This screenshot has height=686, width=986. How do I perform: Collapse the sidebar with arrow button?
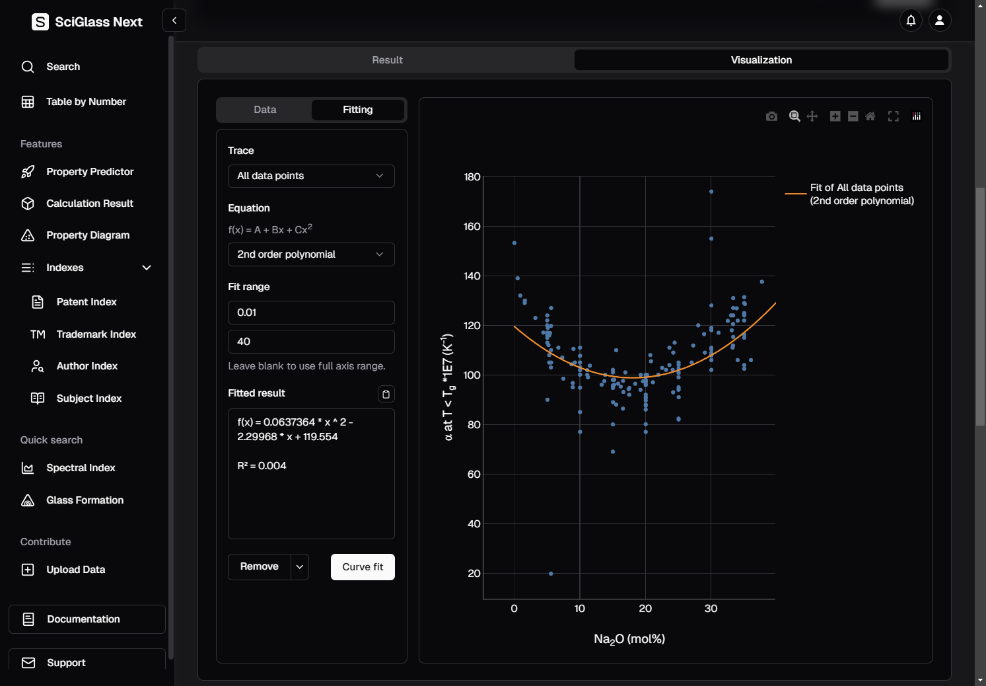click(174, 20)
